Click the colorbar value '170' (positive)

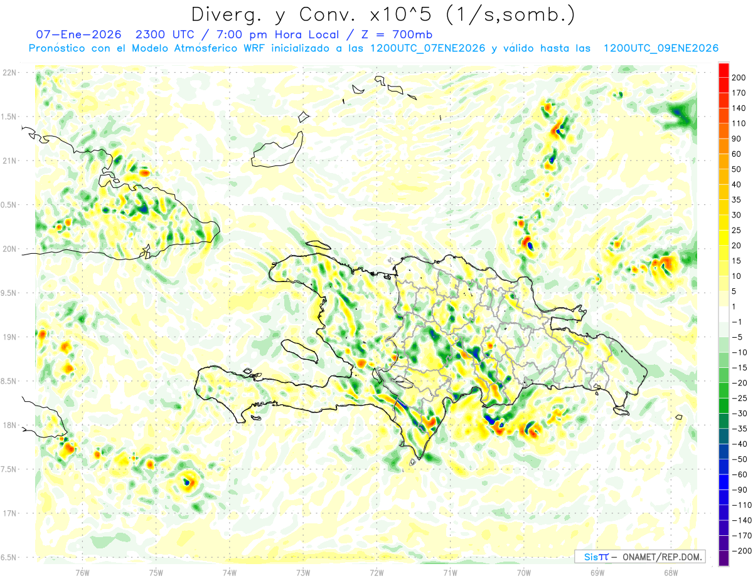click(x=739, y=93)
